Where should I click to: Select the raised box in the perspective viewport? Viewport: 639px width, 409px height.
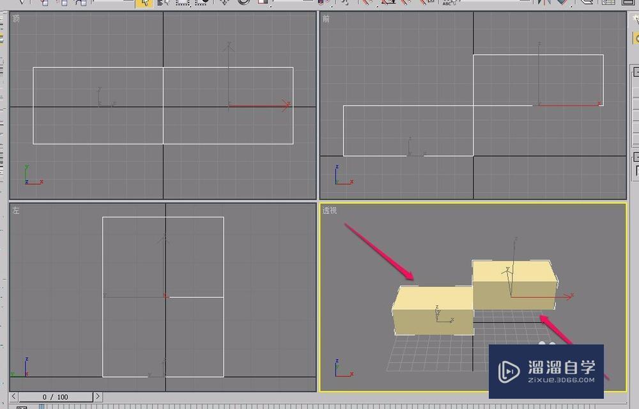click(514, 285)
